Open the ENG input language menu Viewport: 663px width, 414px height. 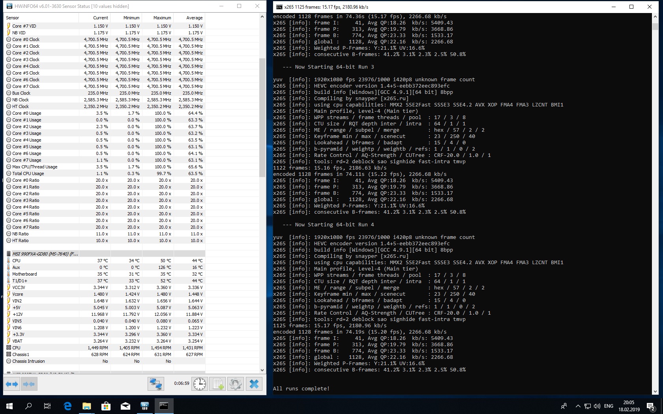(x=609, y=406)
